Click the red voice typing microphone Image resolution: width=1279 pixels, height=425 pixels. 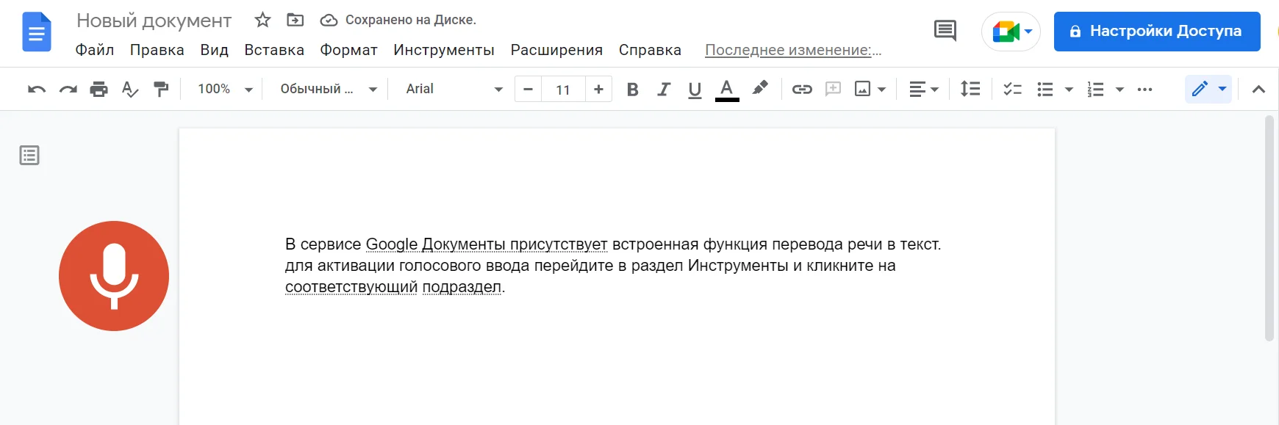114,276
